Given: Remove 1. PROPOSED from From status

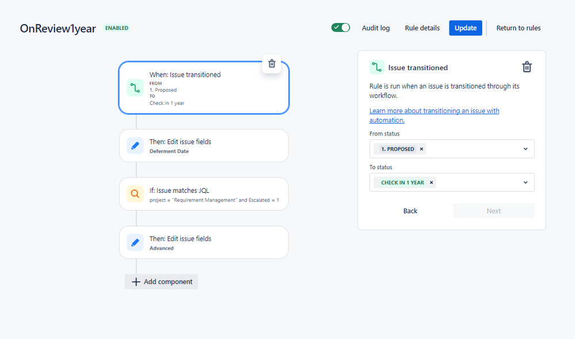Looking at the screenshot, I should point(421,149).
